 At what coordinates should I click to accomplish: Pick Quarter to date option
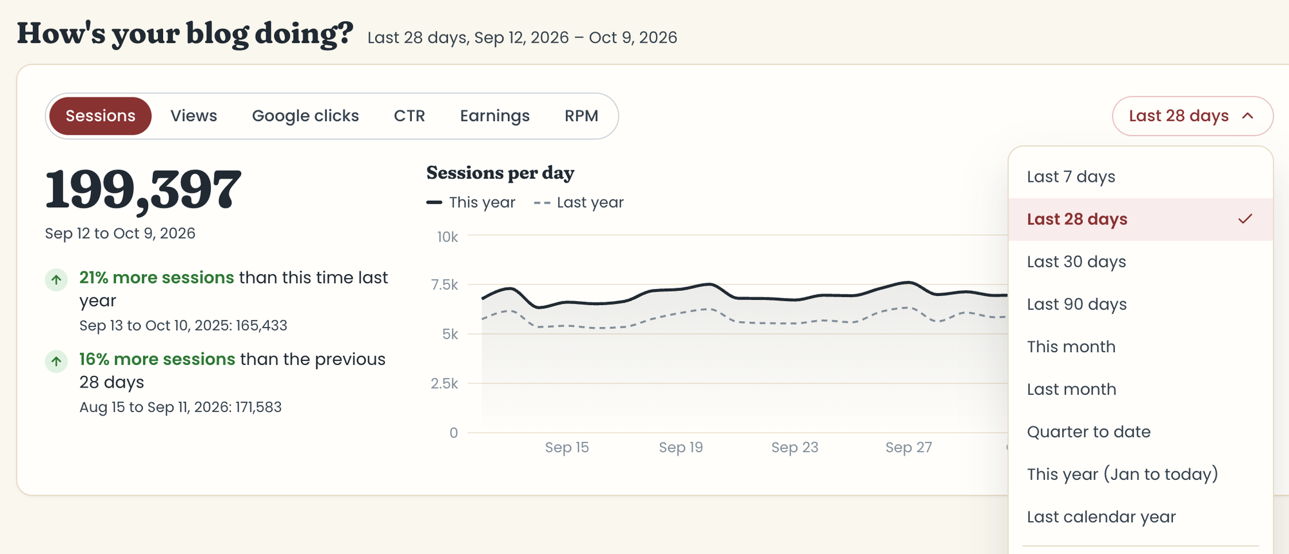pos(1141,432)
